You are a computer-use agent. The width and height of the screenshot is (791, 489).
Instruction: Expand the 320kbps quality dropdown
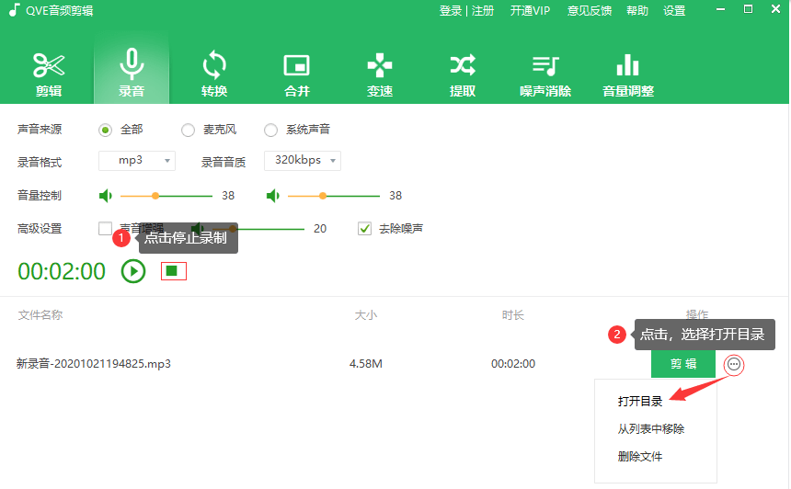303,161
